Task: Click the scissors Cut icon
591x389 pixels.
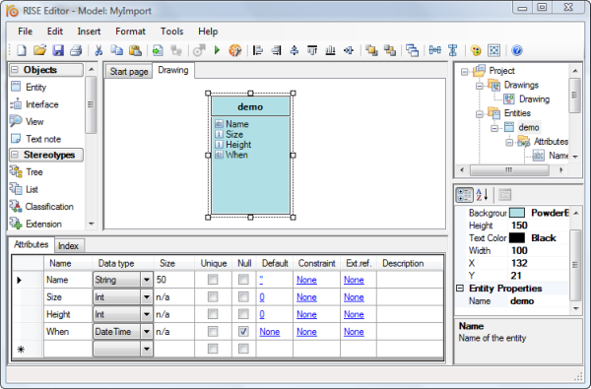Action: click(98, 50)
